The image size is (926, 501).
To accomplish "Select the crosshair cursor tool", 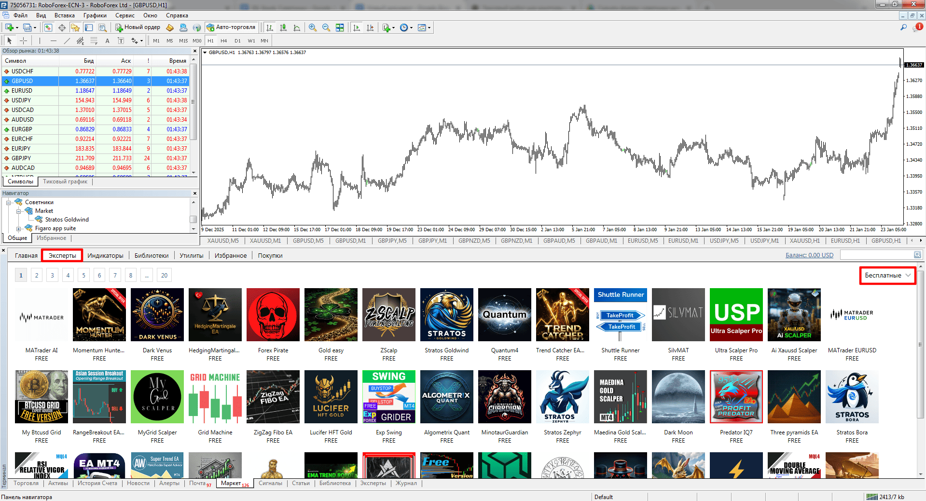I will 23,41.
